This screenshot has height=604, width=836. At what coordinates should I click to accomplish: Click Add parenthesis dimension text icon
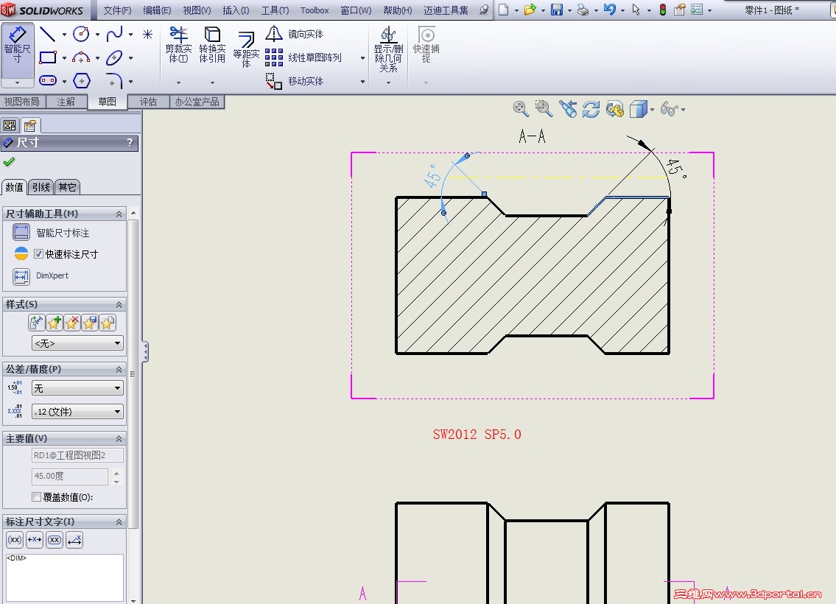(15, 539)
